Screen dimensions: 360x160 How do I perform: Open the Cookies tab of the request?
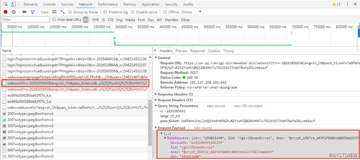point(214,51)
